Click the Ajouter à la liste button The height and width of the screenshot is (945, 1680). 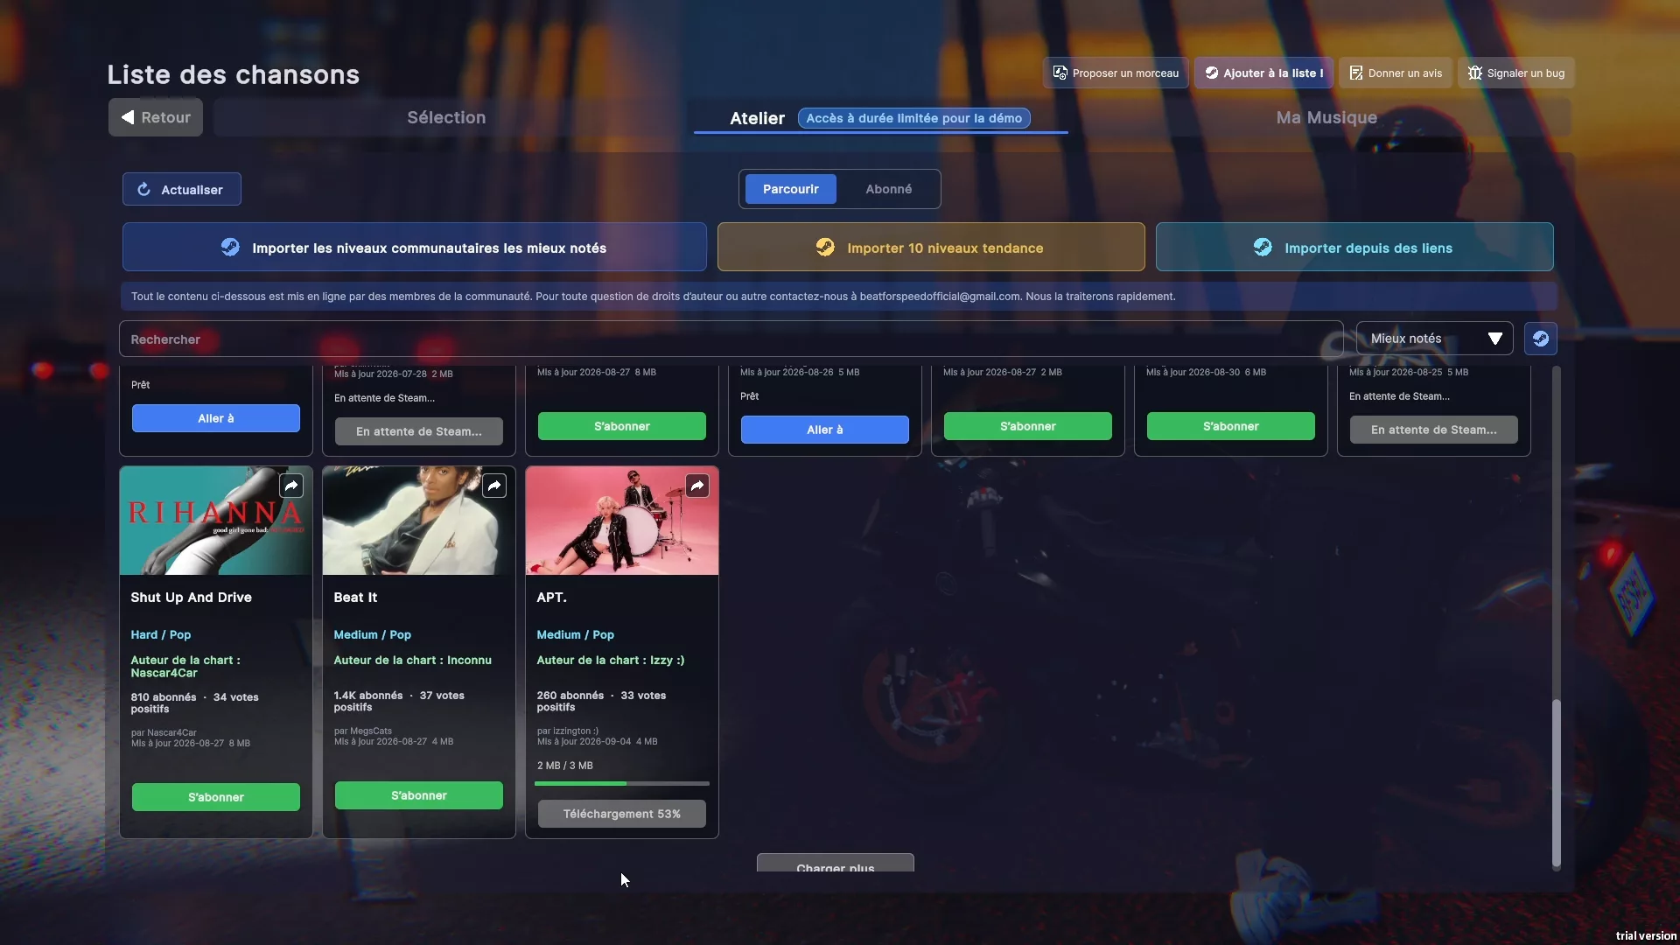pos(1263,73)
